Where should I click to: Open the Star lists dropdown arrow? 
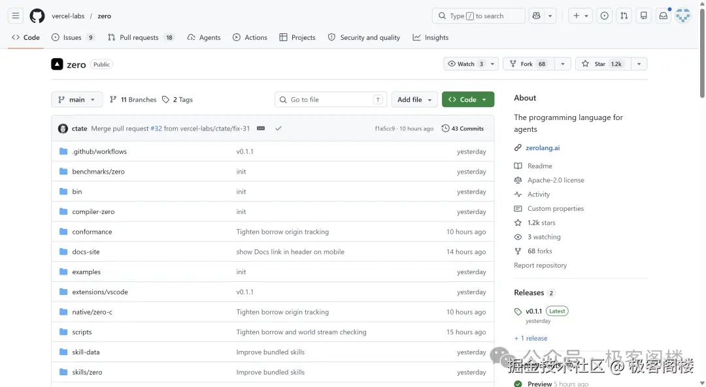tap(639, 64)
